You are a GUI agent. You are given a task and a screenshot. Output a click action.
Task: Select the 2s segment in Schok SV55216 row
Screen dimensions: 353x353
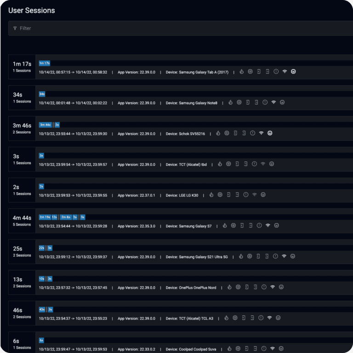tap(57, 125)
